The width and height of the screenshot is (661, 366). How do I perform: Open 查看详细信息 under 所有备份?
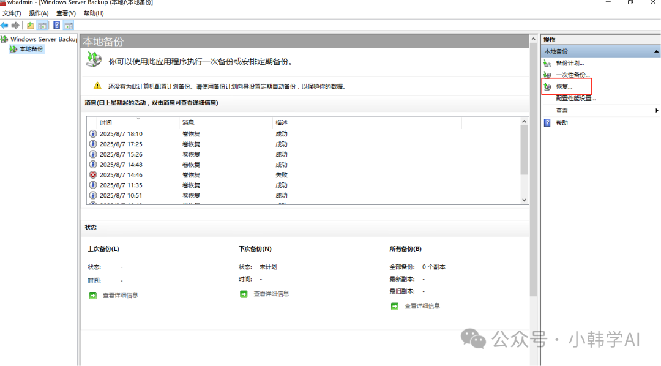coord(422,306)
